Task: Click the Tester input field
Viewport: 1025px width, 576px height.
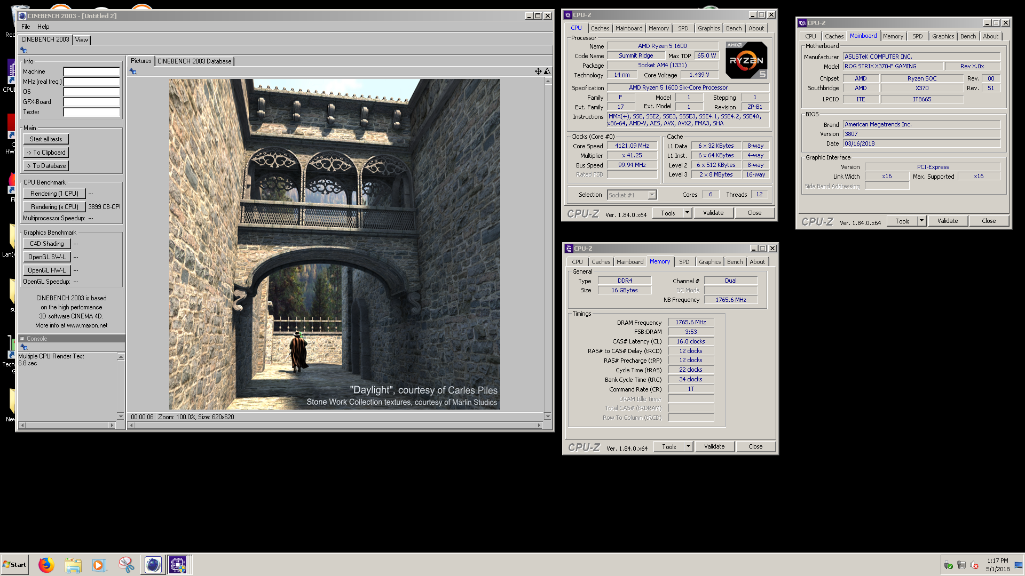Action: [92, 112]
